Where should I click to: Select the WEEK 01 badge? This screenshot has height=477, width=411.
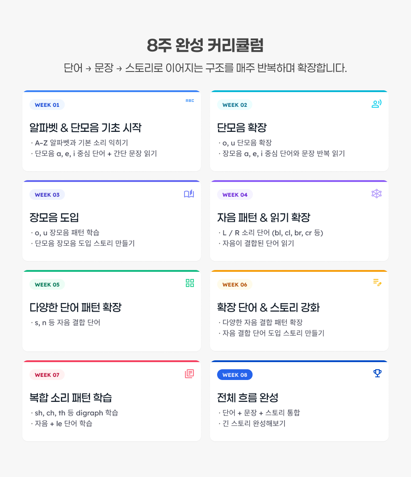click(x=47, y=105)
